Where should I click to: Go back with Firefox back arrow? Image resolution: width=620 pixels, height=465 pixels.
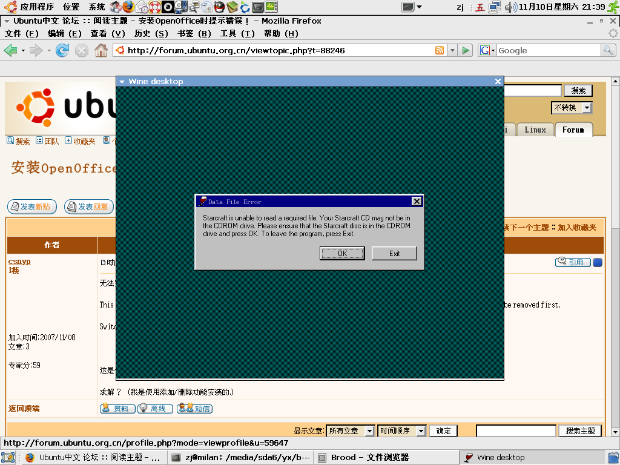coord(11,50)
